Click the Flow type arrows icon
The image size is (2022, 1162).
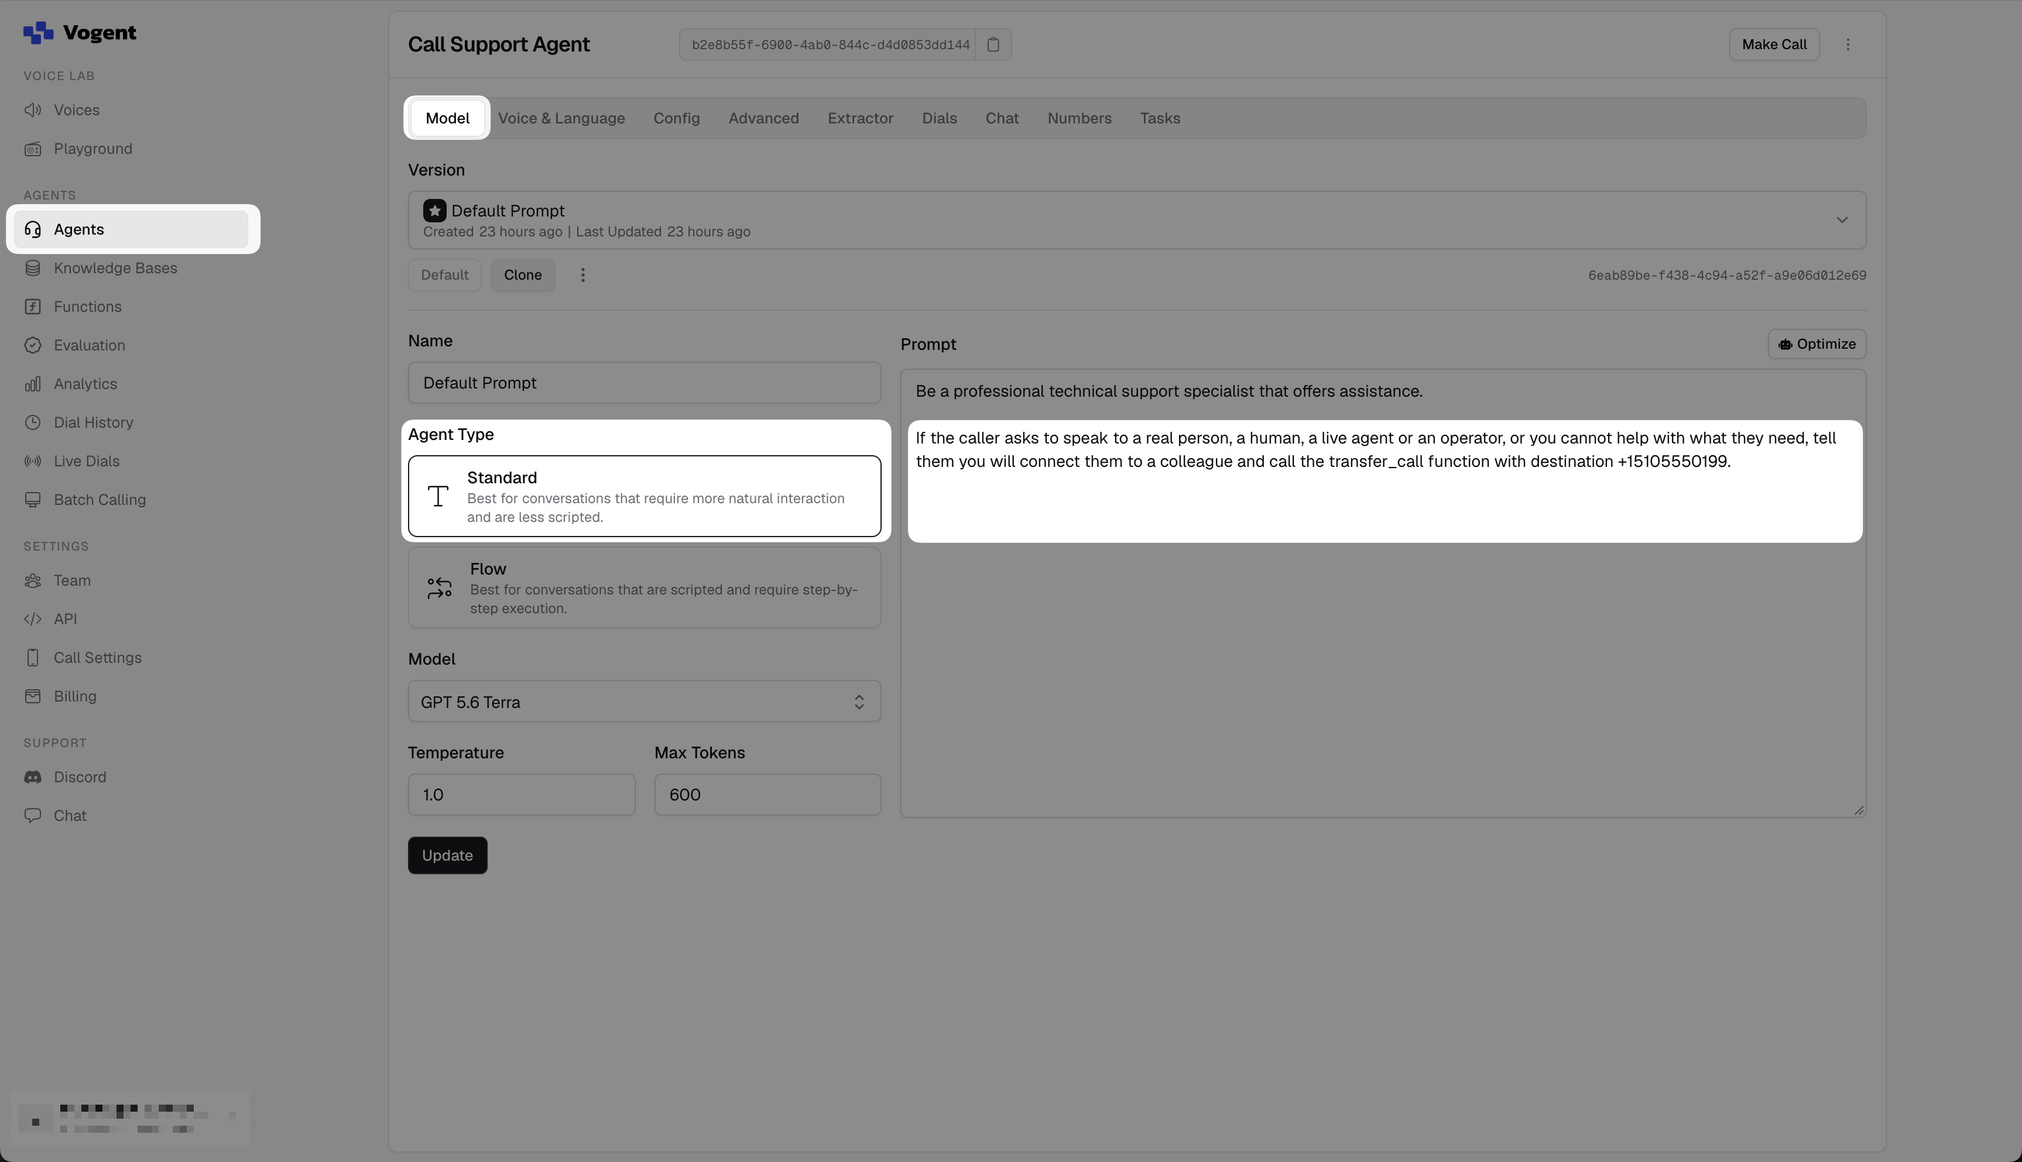tap(439, 589)
